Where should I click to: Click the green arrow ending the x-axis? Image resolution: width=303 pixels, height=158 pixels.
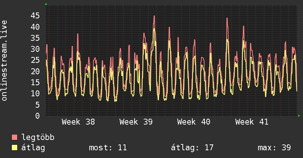[299, 116]
